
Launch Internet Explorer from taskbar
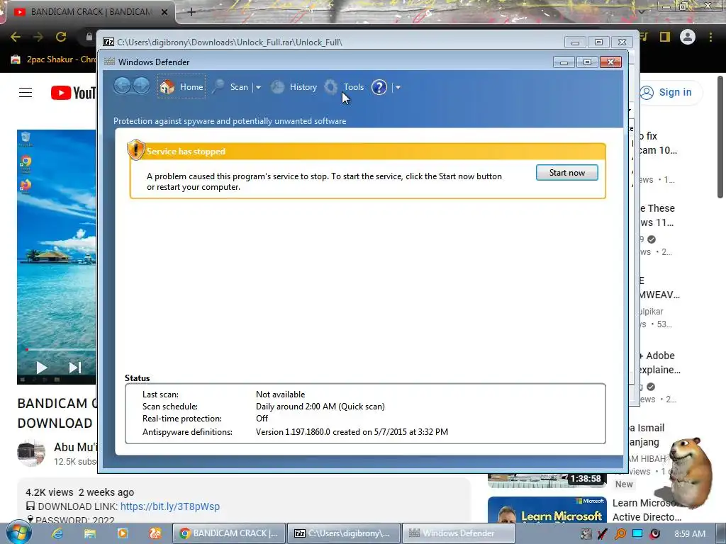(57, 533)
